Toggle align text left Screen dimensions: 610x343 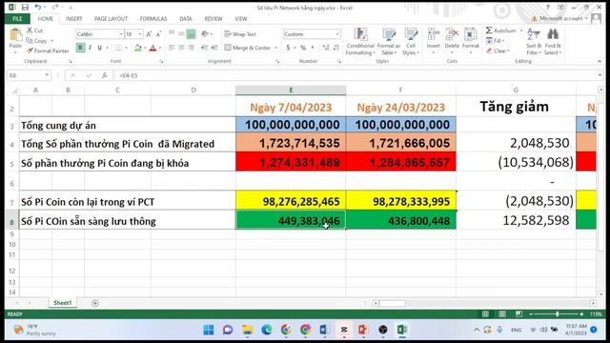172,48
